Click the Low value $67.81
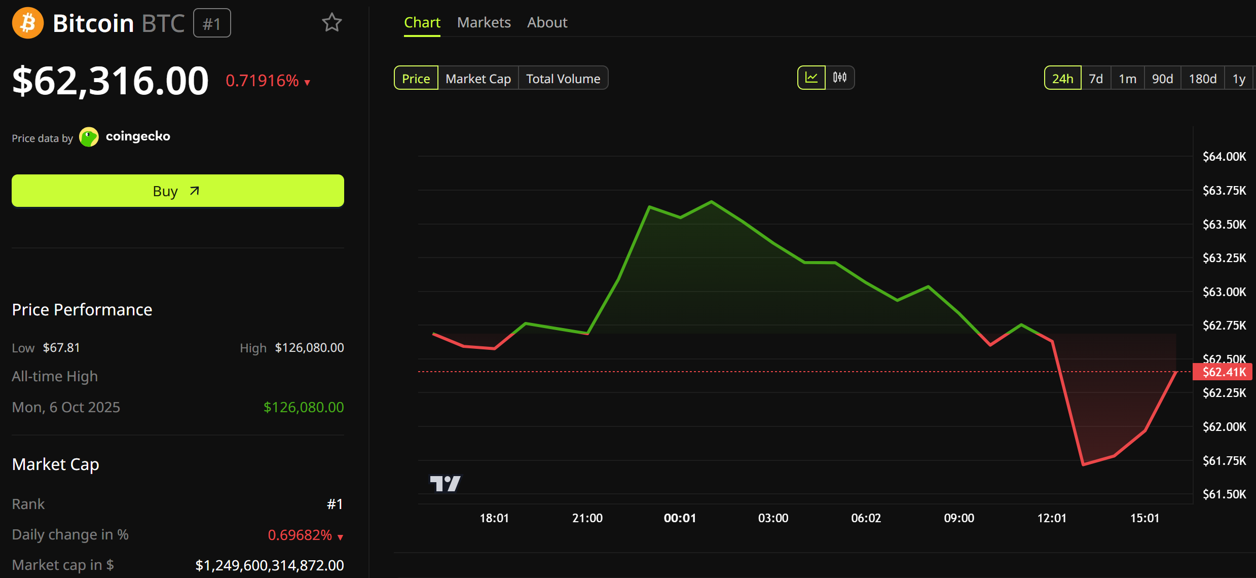 click(x=61, y=347)
